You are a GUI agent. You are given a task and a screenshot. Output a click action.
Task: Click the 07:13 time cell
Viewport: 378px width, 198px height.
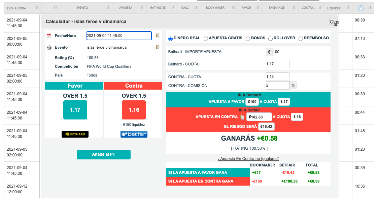click(360, 39)
